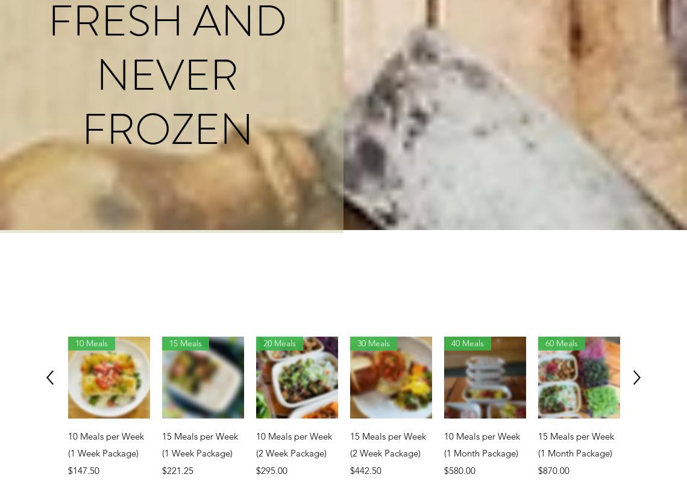Open the 40 Meals product image
This screenshot has height=492, width=687.
coord(485,378)
